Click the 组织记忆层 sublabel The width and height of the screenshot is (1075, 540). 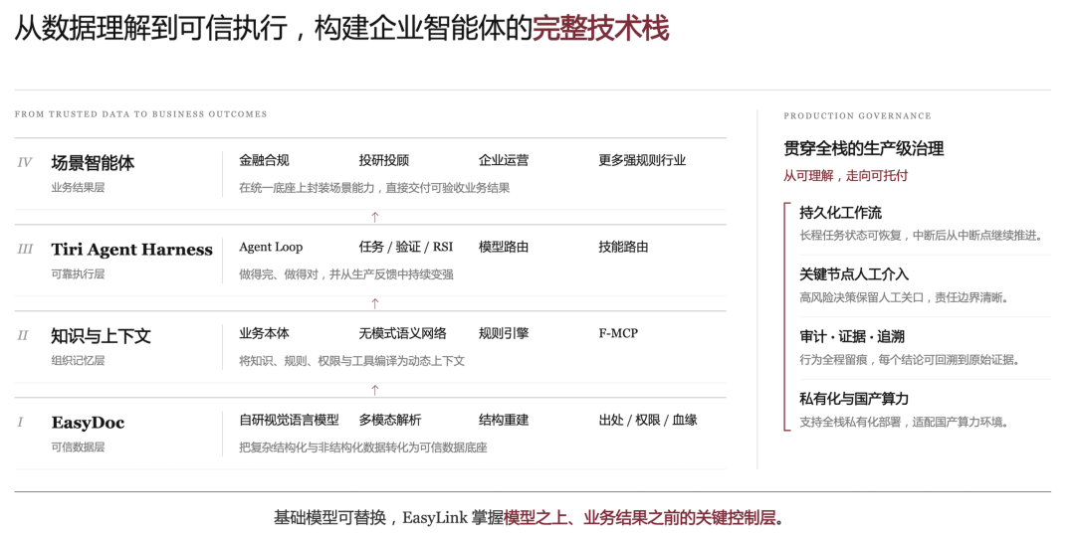78,360
